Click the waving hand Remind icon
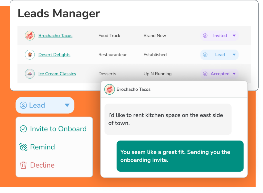Image resolution: width=263 pixels, height=193 pixels. [23, 147]
